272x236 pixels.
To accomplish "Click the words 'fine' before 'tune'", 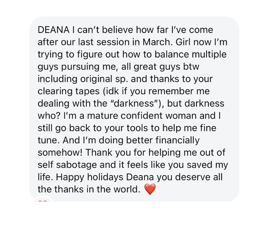I will coord(208,128).
